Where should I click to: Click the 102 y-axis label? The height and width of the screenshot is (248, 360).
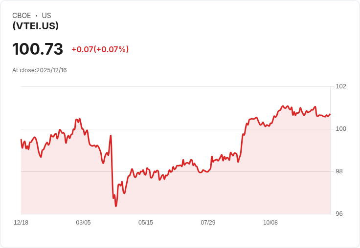341,86
